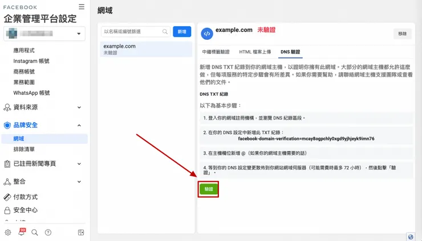Click the 整合 integrations icon
Image resolution: width=422 pixels, height=241 pixels.
click(x=7, y=182)
